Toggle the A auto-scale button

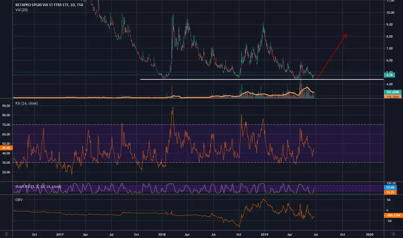tap(393, 234)
